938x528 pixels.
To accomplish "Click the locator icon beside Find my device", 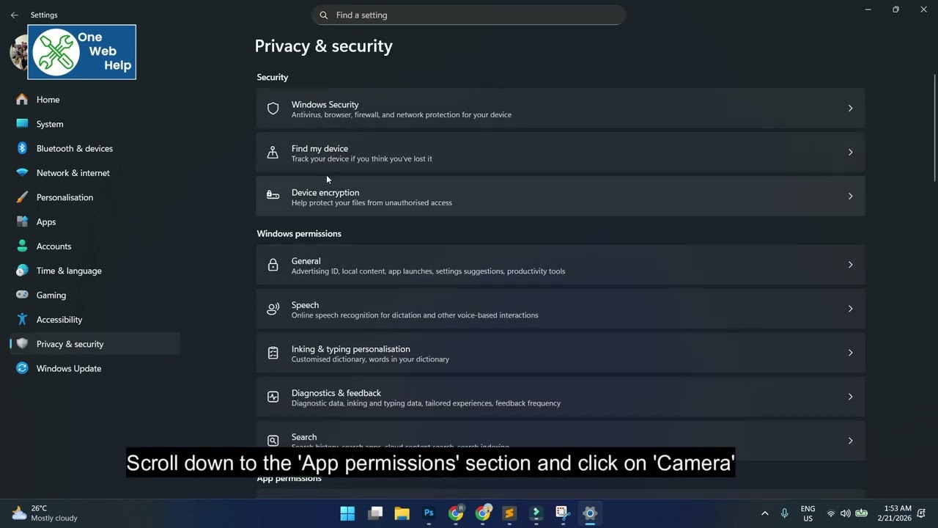I will [273, 153].
